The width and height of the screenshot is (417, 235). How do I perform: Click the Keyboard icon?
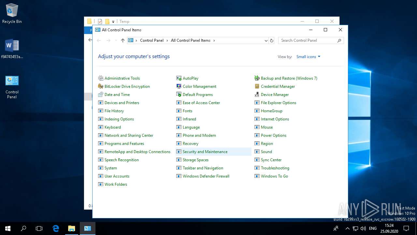click(x=101, y=127)
